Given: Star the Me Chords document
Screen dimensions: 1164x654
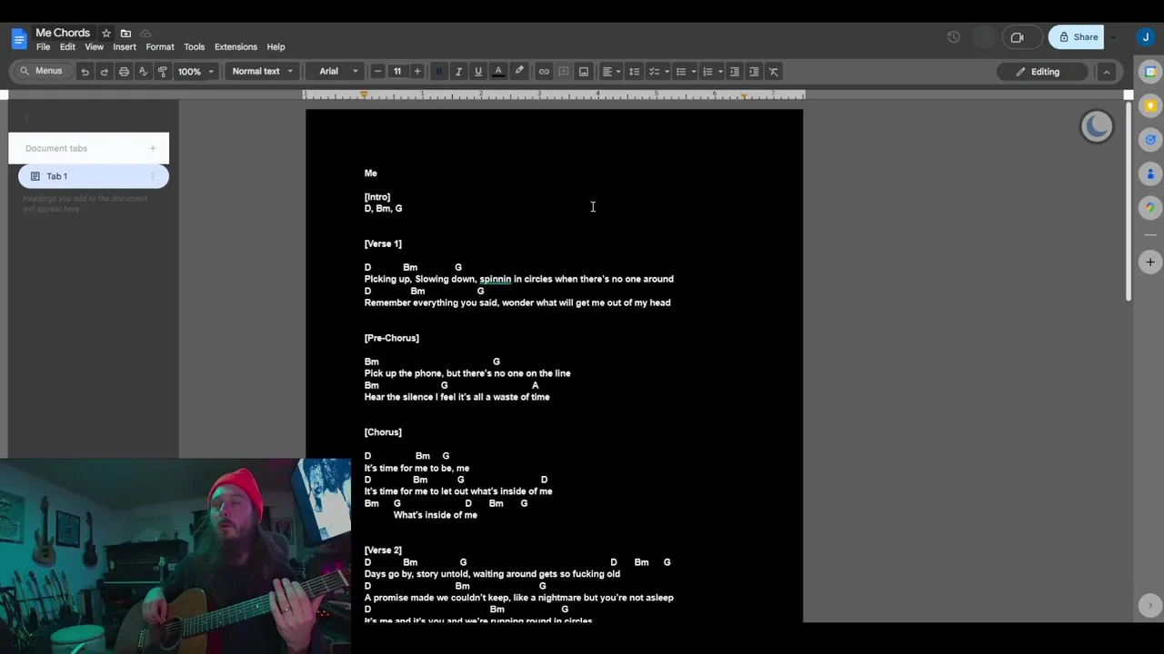Looking at the screenshot, I should tap(106, 34).
